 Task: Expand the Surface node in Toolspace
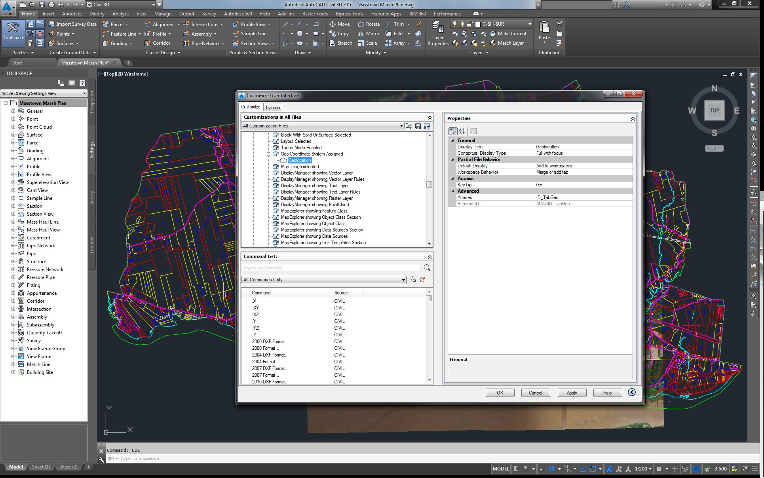[13, 135]
